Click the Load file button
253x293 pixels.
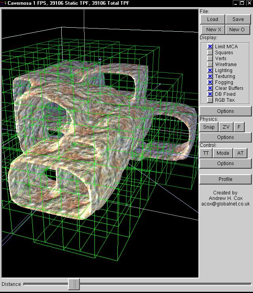[x=212, y=19]
